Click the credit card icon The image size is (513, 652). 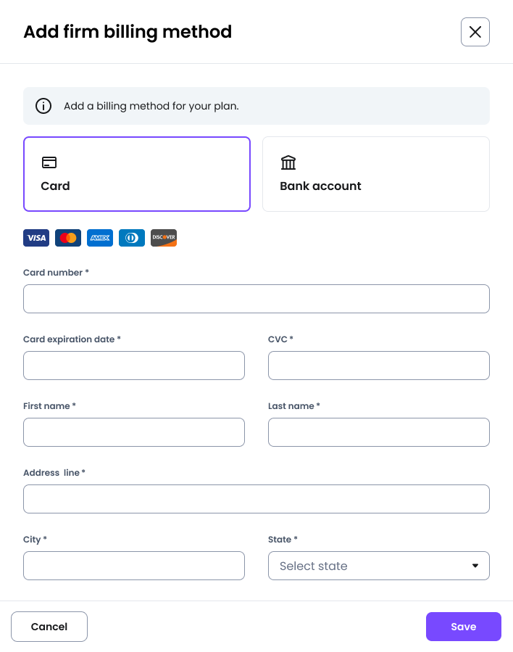49,162
